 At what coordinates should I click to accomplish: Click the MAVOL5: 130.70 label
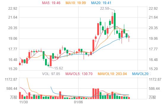coord(79,74)
